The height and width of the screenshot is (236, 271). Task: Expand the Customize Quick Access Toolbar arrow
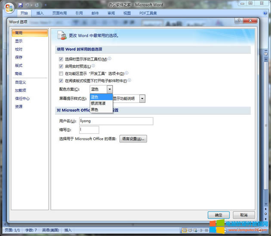coord(46,5)
